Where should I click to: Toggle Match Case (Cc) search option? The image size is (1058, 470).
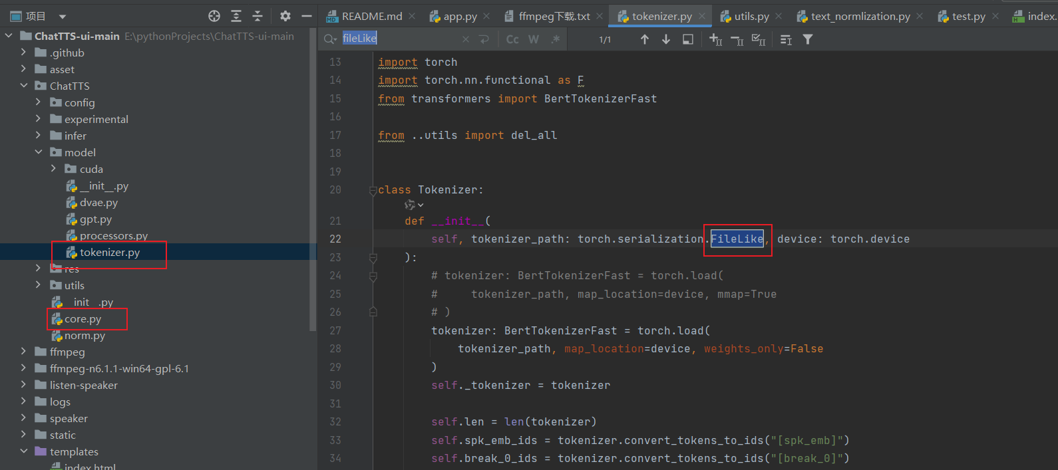coord(512,39)
